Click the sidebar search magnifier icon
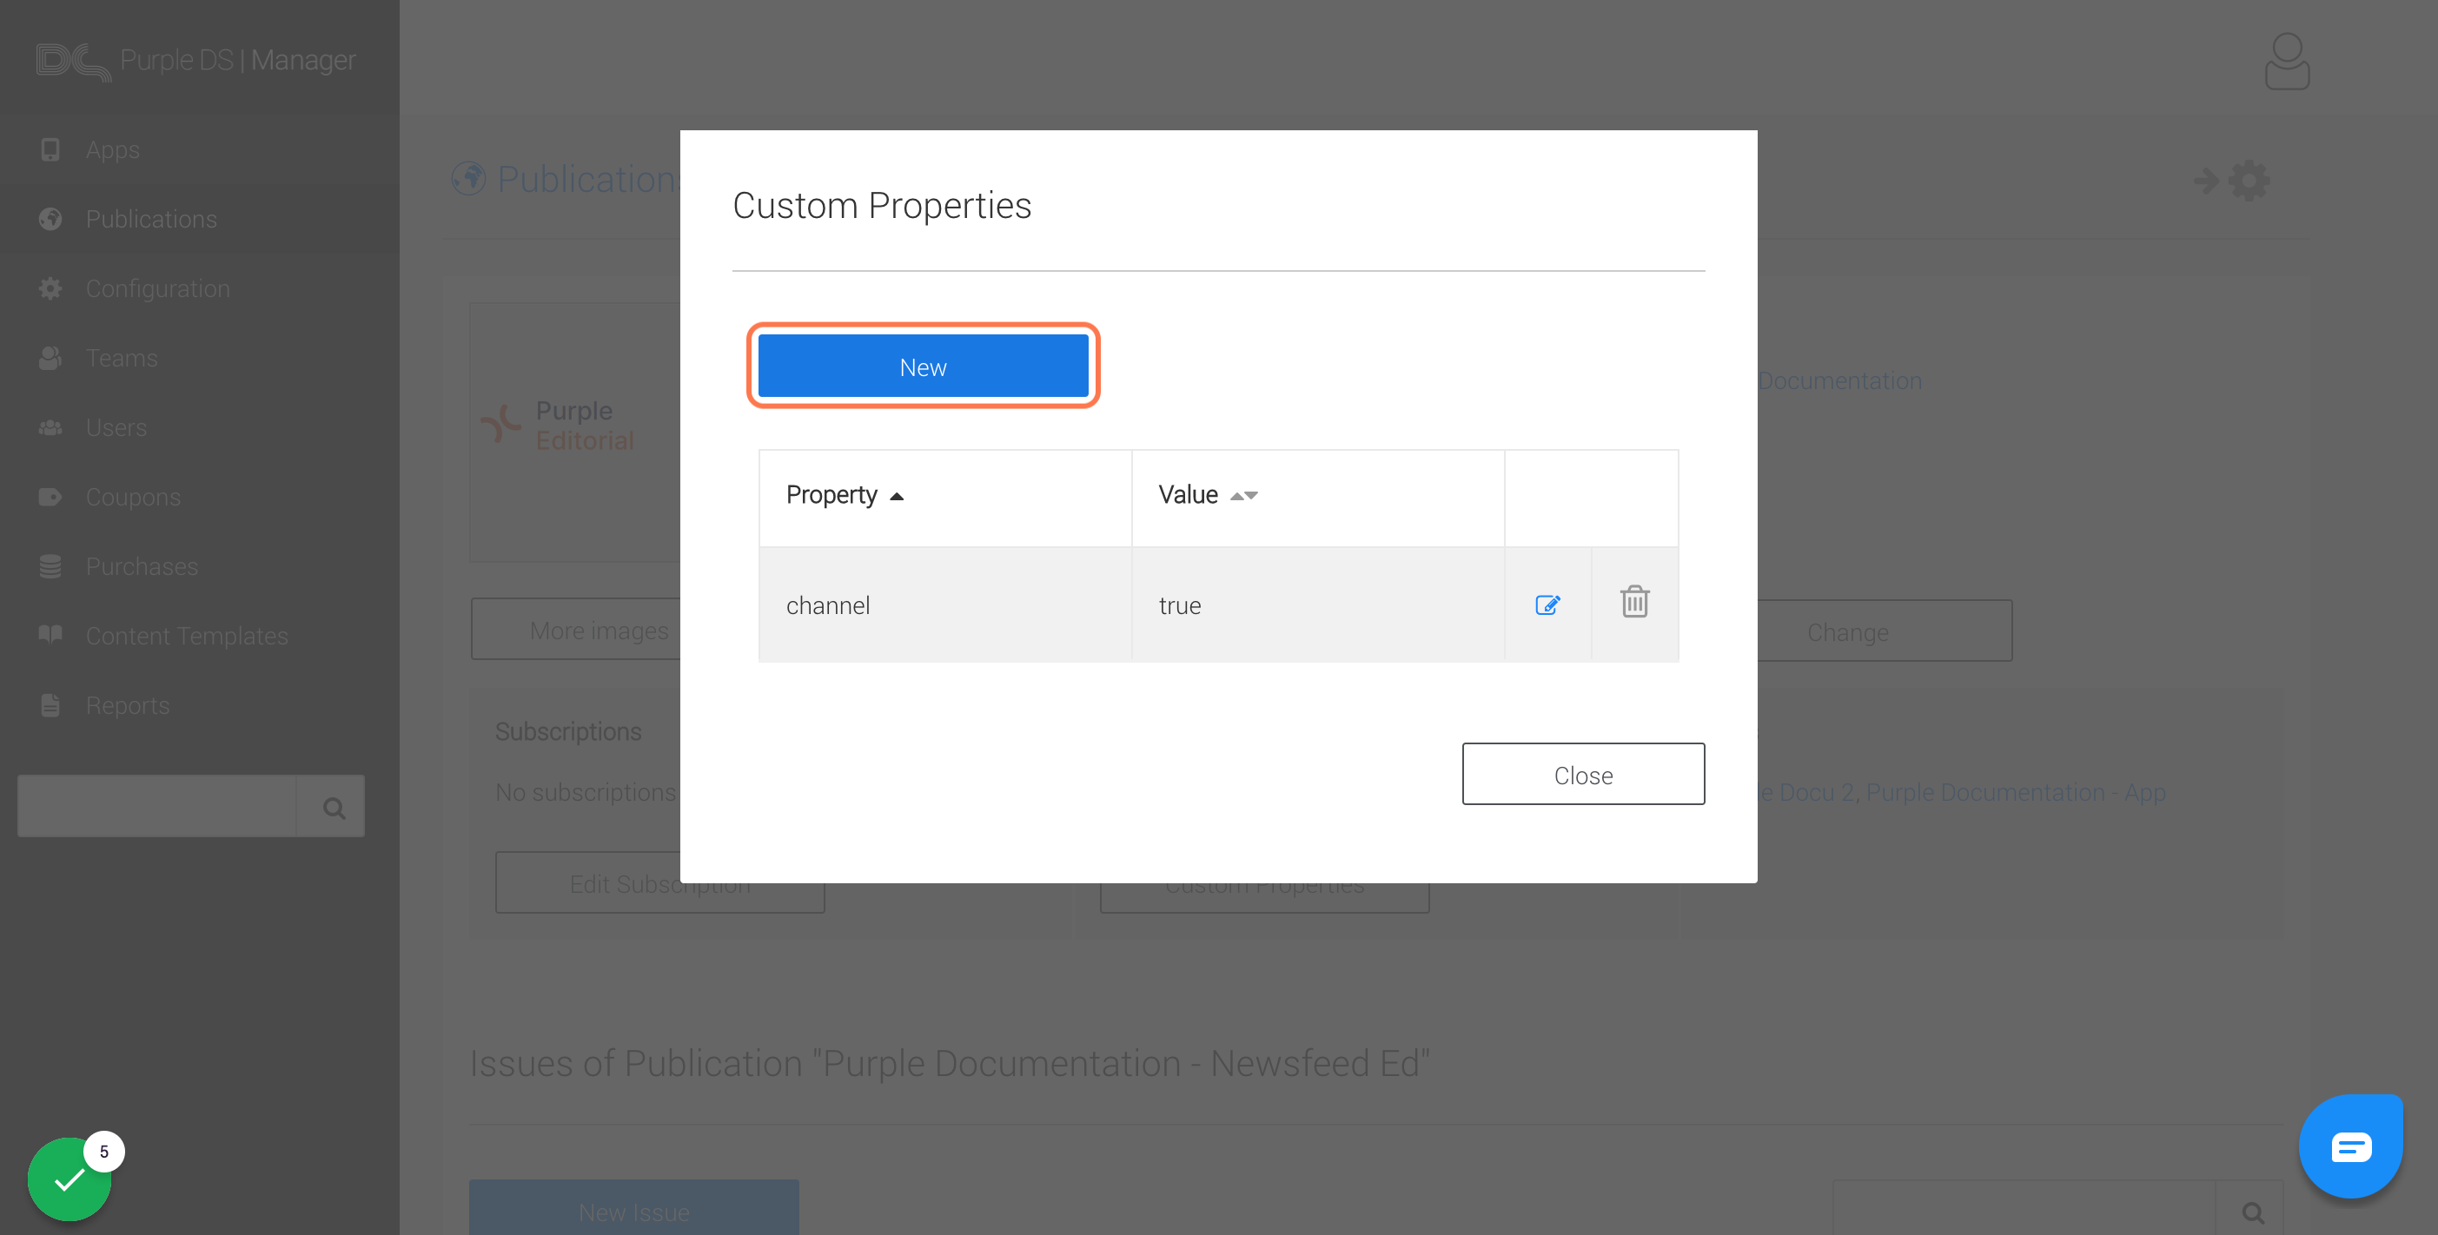 [332, 807]
